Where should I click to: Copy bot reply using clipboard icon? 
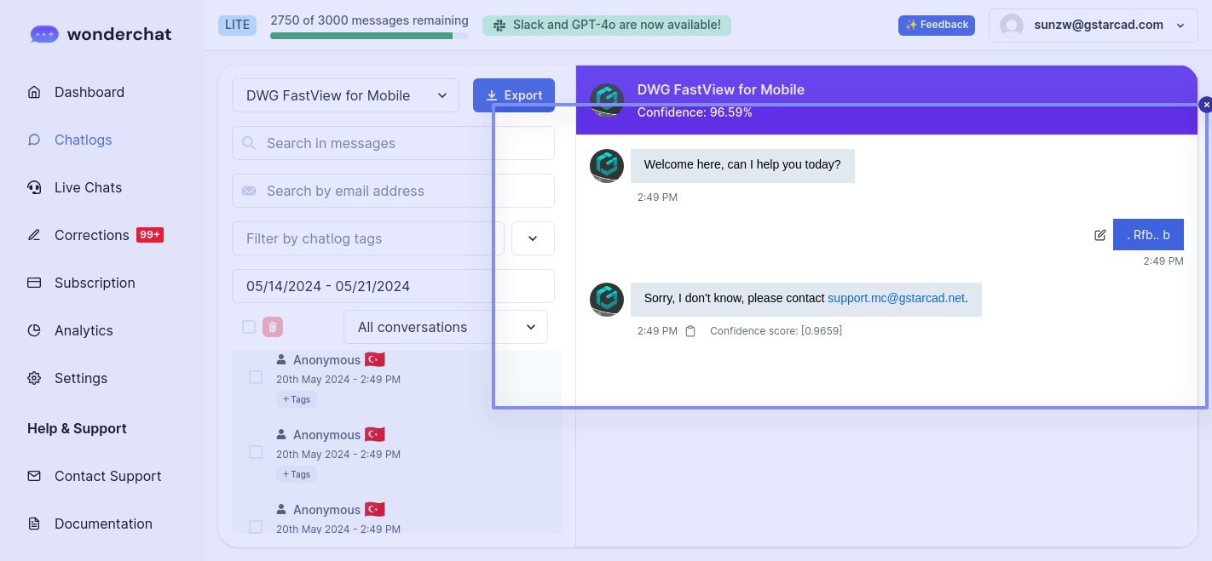[690, 331]
